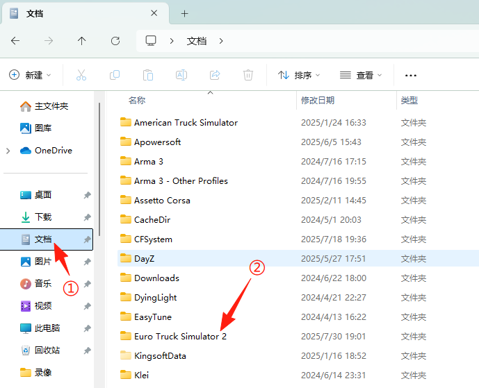
Task: Open 主文件夹 in the sidebar
Action: (x=44, y=106)
